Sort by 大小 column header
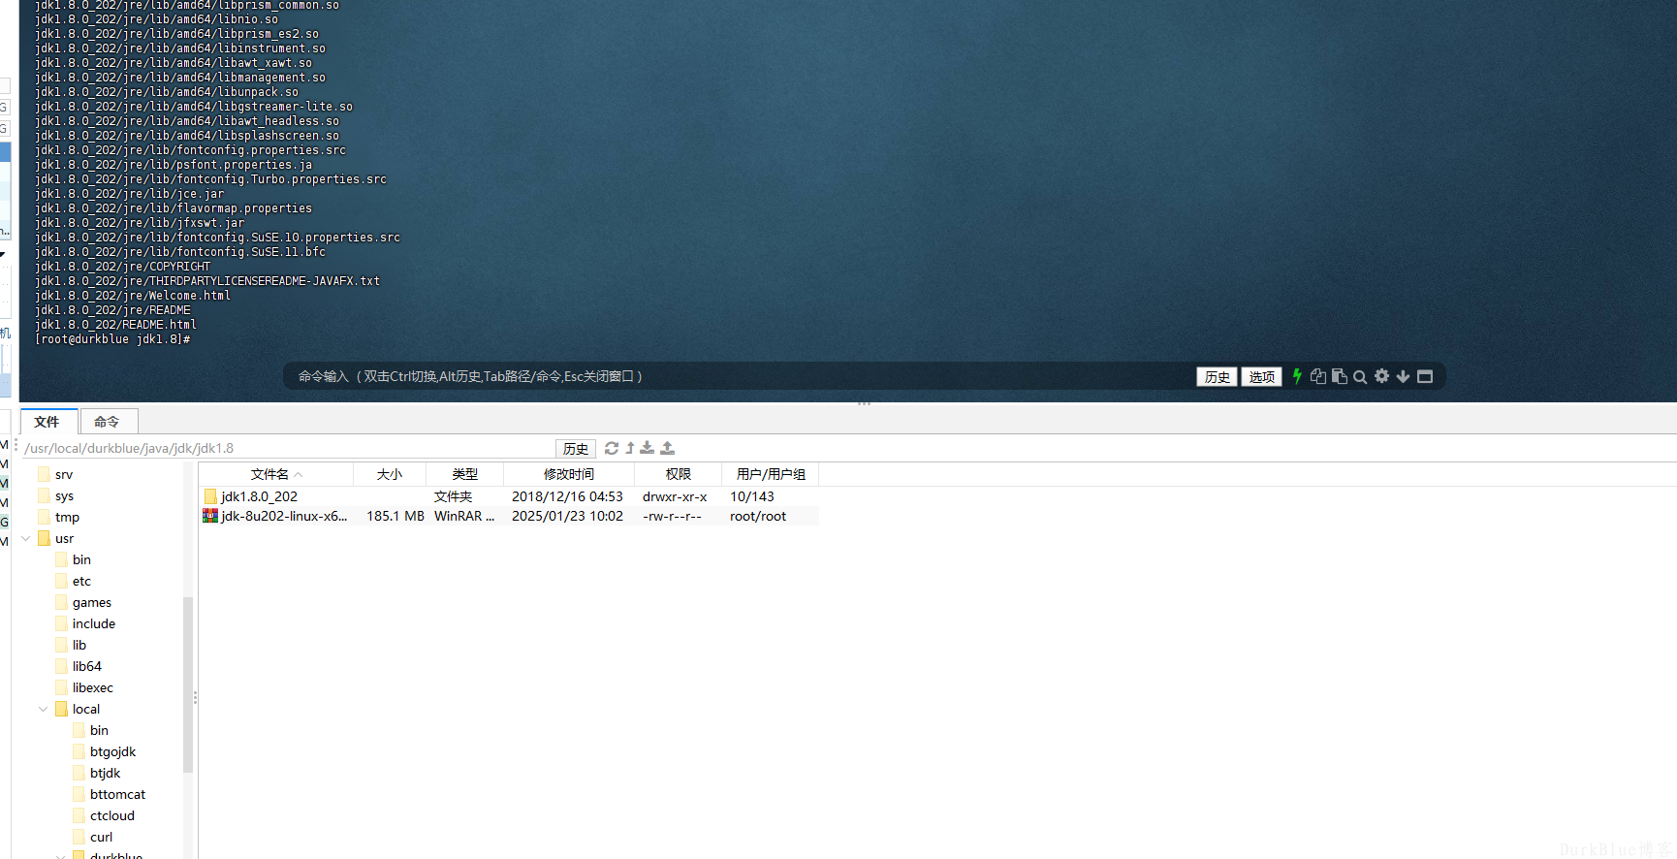 click(390, 474)
